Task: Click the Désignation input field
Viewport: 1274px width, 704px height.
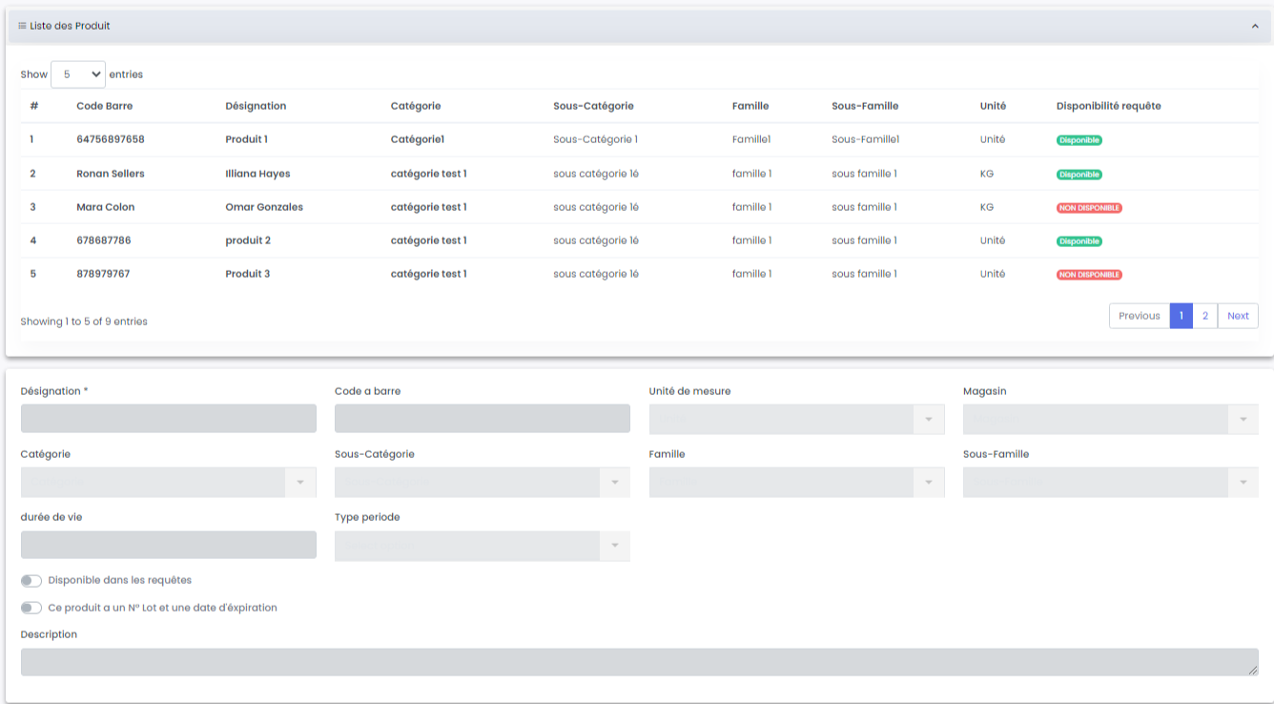Action: pos(168,419)
